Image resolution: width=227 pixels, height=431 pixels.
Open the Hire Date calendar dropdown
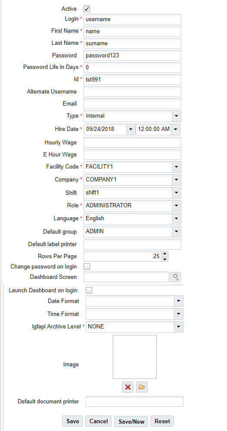click(131, 129)
